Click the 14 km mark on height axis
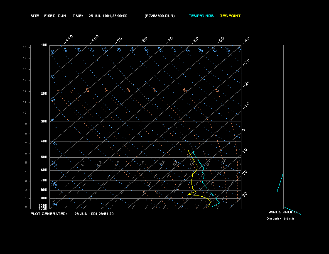Image resolution: width=329 pixels, height=254 pixels. (x=25, y=69)
